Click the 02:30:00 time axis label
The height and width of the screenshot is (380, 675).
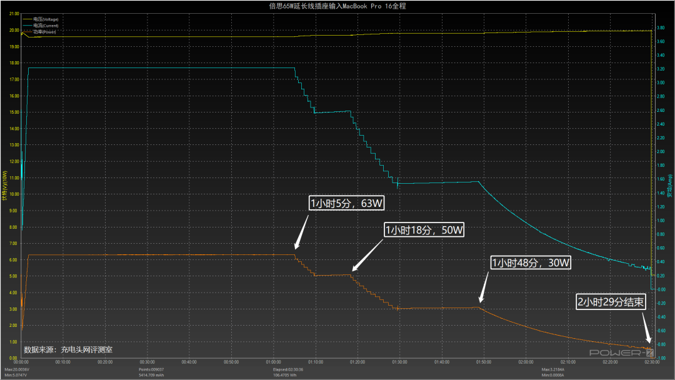click(x=652, y=362)
